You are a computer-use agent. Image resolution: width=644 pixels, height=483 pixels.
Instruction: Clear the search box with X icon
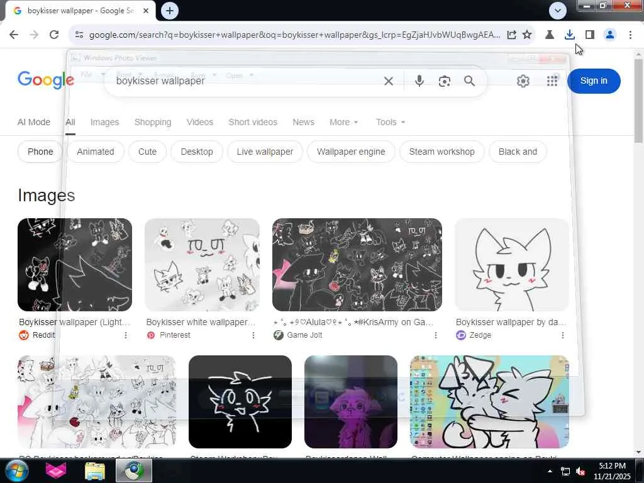[x=389, y=81]
